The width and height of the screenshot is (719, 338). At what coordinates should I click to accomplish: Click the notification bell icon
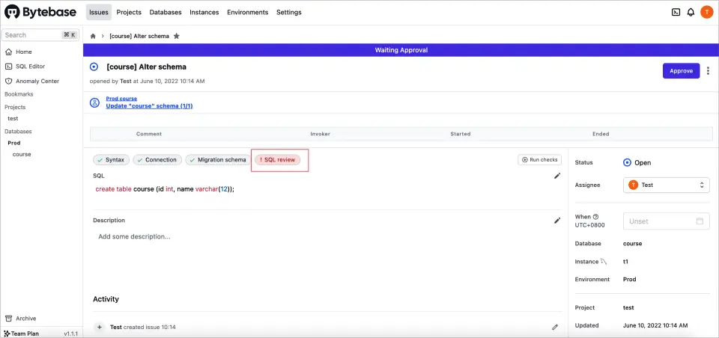click(691, 12)
